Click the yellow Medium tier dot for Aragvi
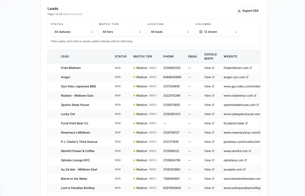Viewport: 305px width, 196px height. (134, 77)
